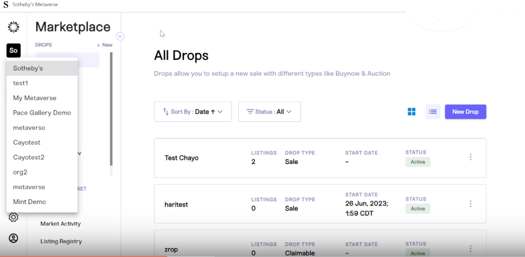Open options menu for haritest drop

pyautogui.click(x=470, y=204)
